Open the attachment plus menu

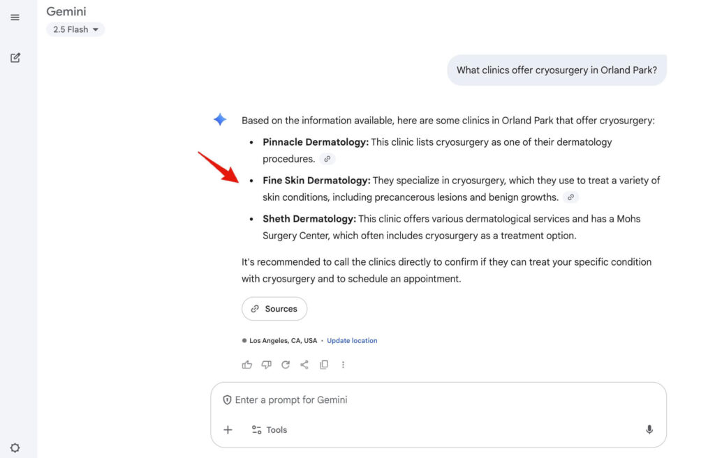point(228,429)
